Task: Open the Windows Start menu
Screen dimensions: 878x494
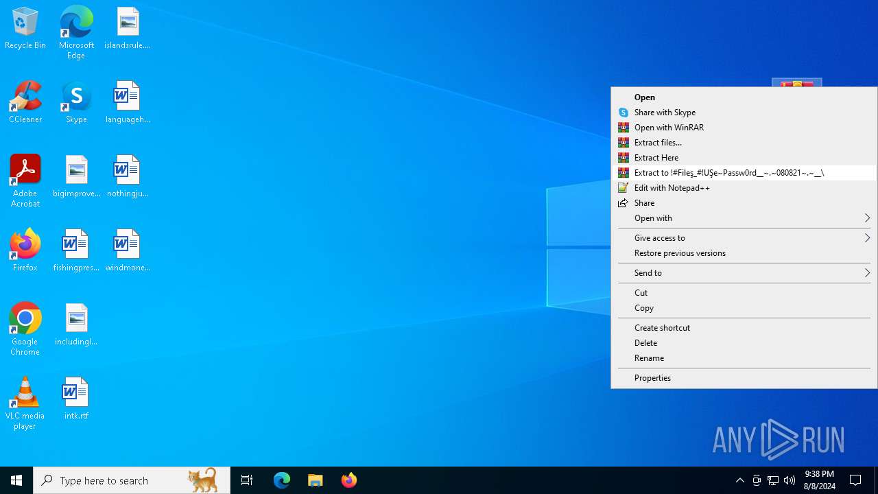Action: pyautogui.click(x=16, y=480)
